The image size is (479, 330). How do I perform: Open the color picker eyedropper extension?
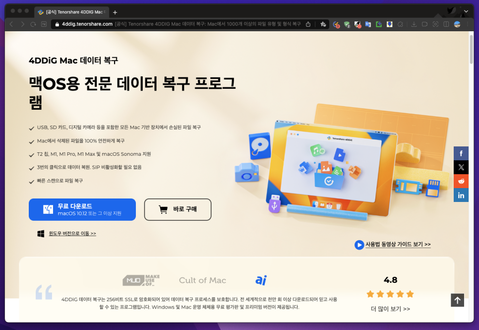point(358,24)
